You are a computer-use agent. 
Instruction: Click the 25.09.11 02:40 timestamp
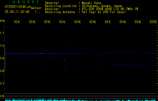click(17, 12)
